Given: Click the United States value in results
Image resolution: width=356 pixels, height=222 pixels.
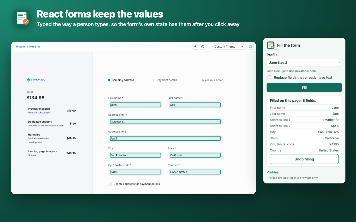Looking at the screenshot, I should [329, 150].
